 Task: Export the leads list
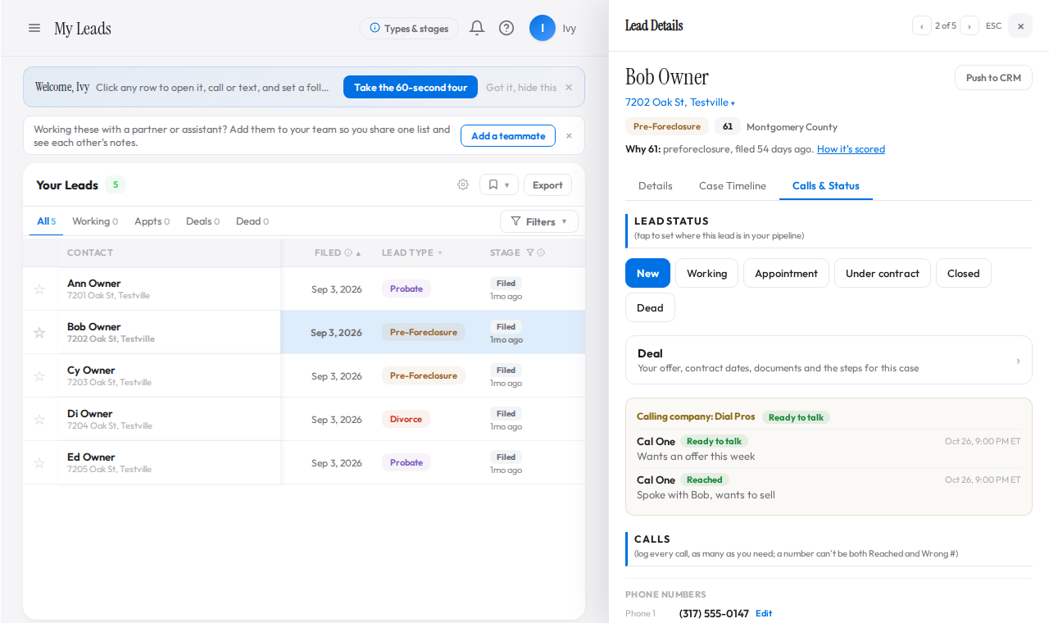point(547,184)
